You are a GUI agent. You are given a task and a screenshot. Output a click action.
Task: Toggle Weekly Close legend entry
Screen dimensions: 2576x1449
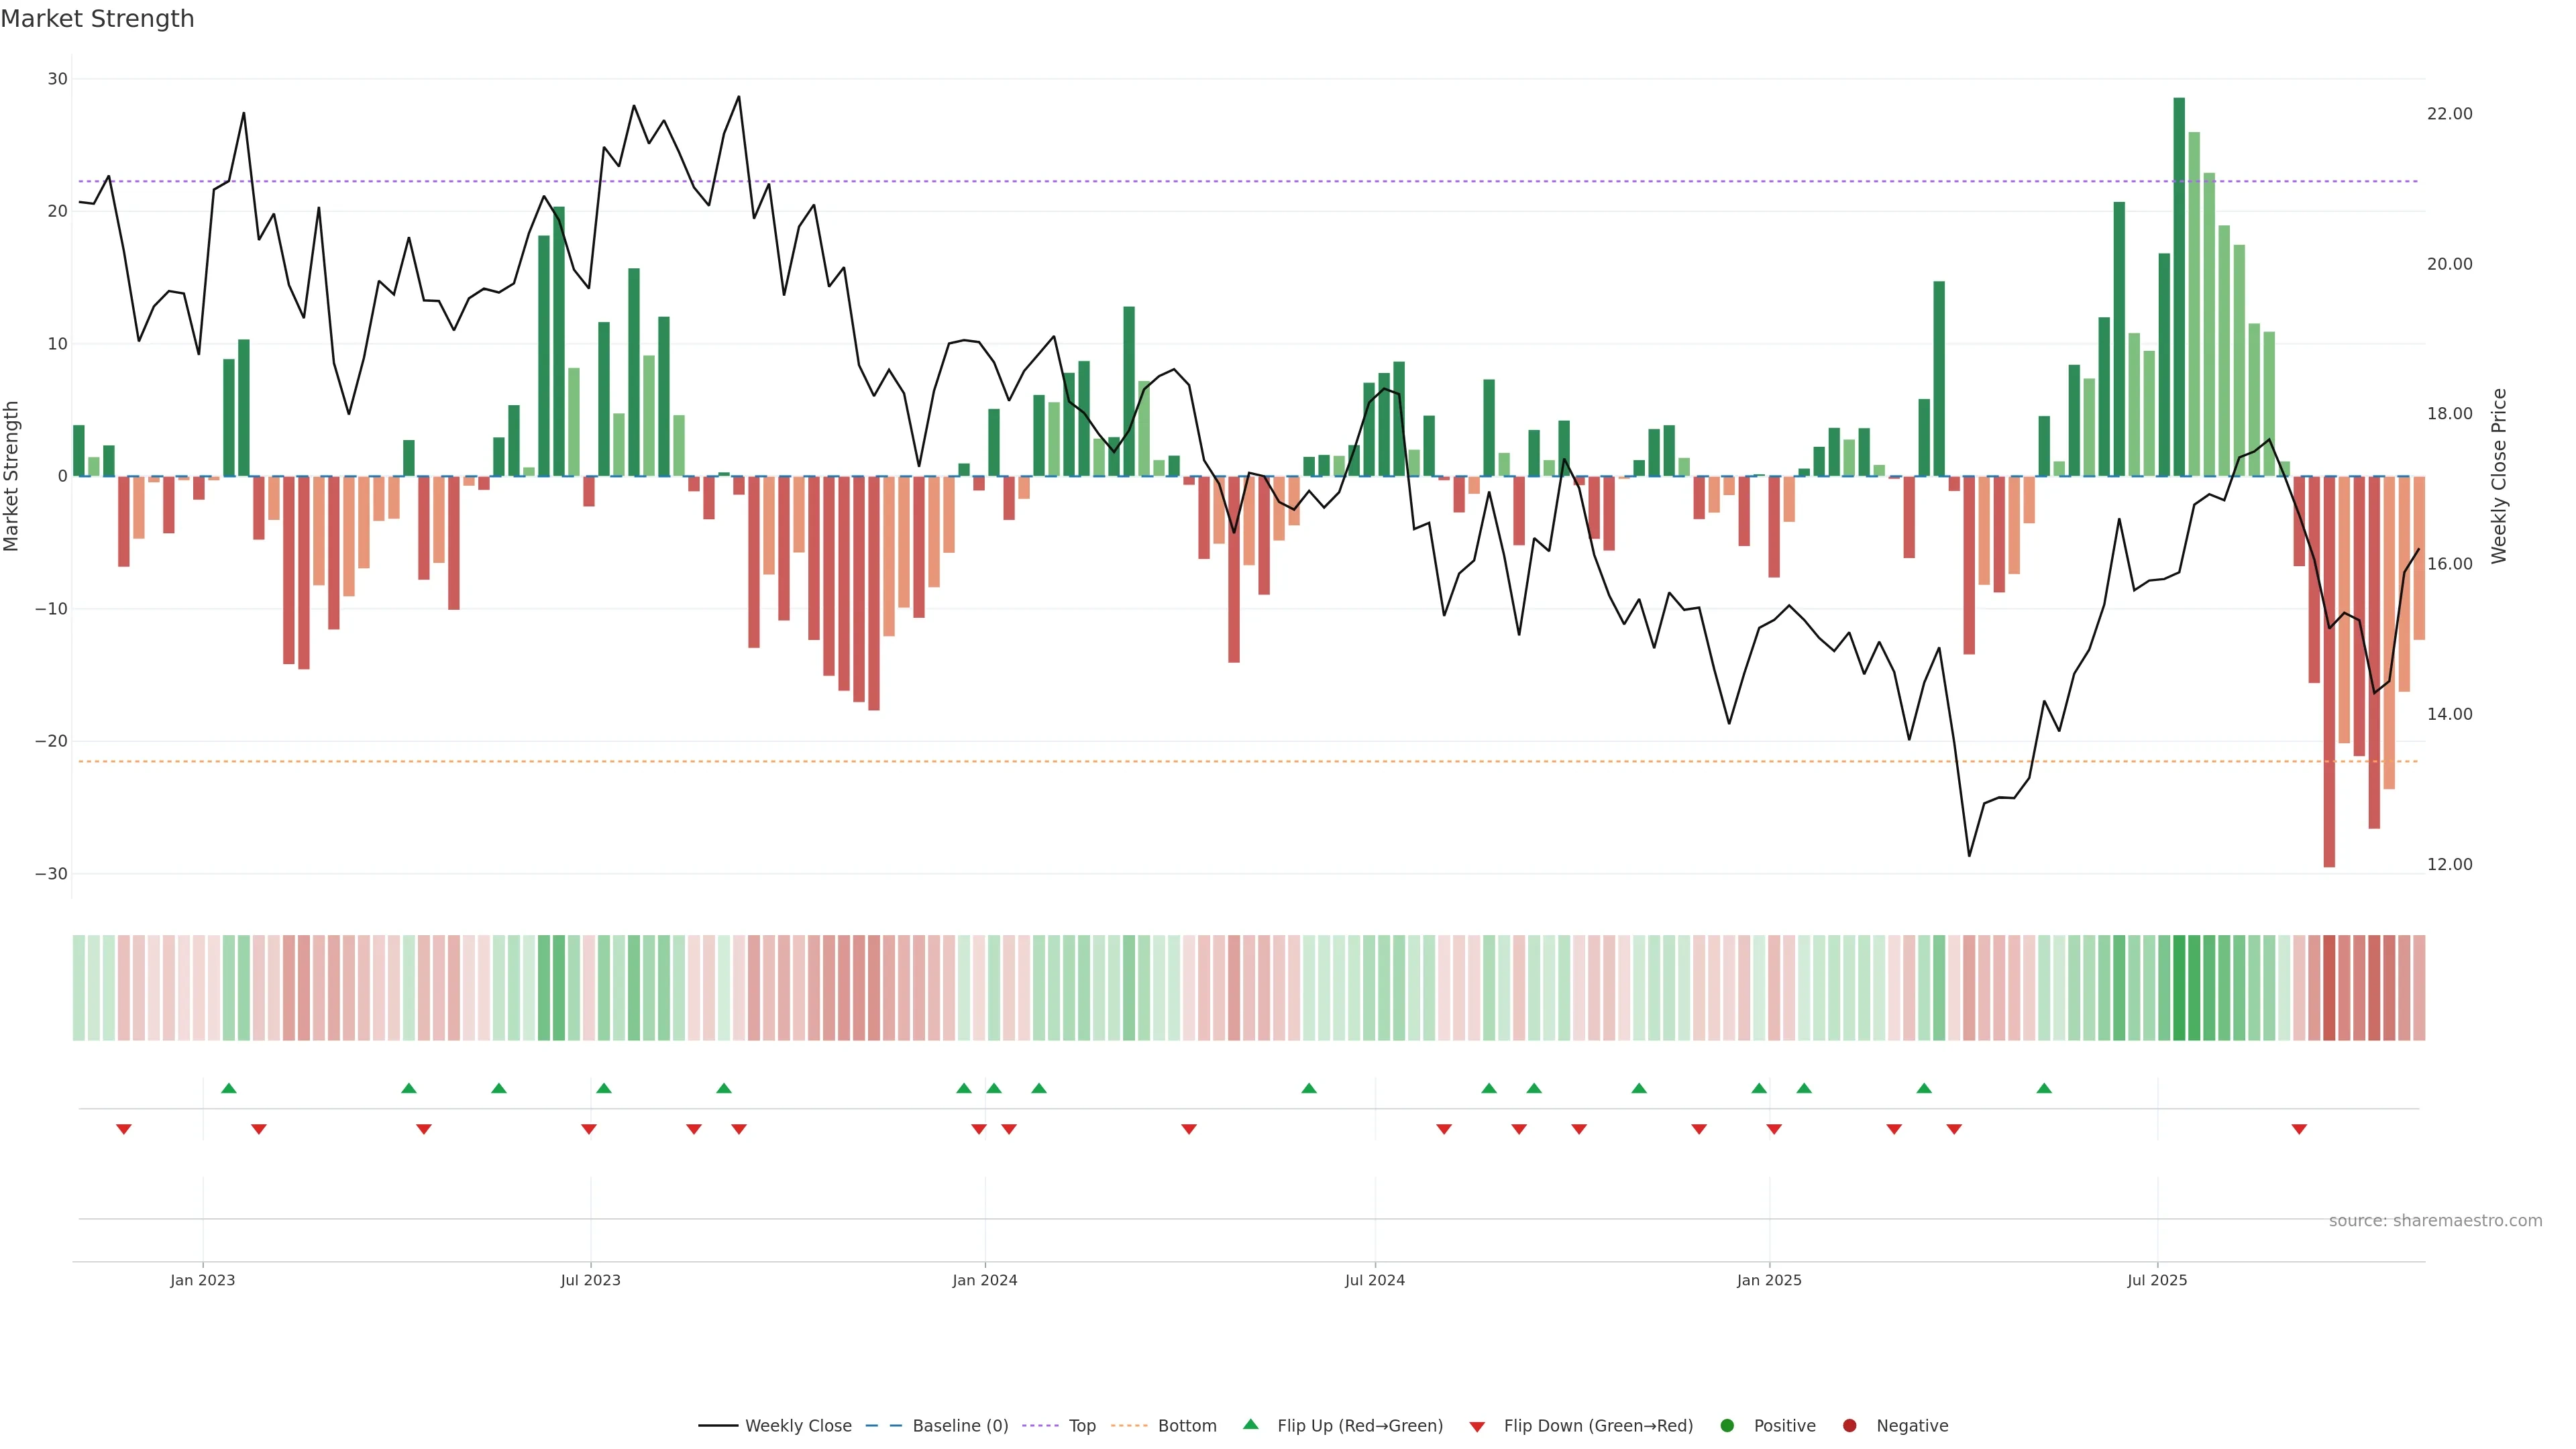click(x=797, y=1426)
